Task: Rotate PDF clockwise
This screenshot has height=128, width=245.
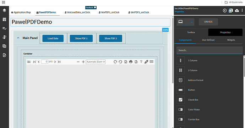Action: [x=115, y=62]
